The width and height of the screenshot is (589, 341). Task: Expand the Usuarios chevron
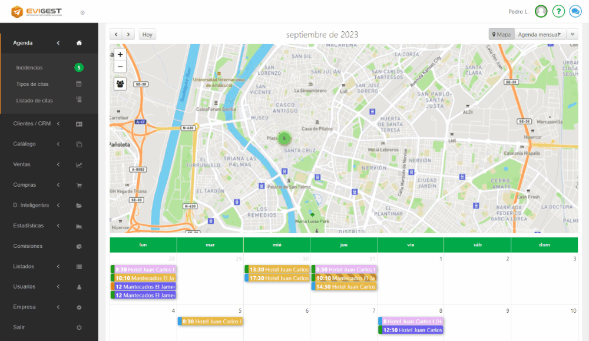coord(58,287)
